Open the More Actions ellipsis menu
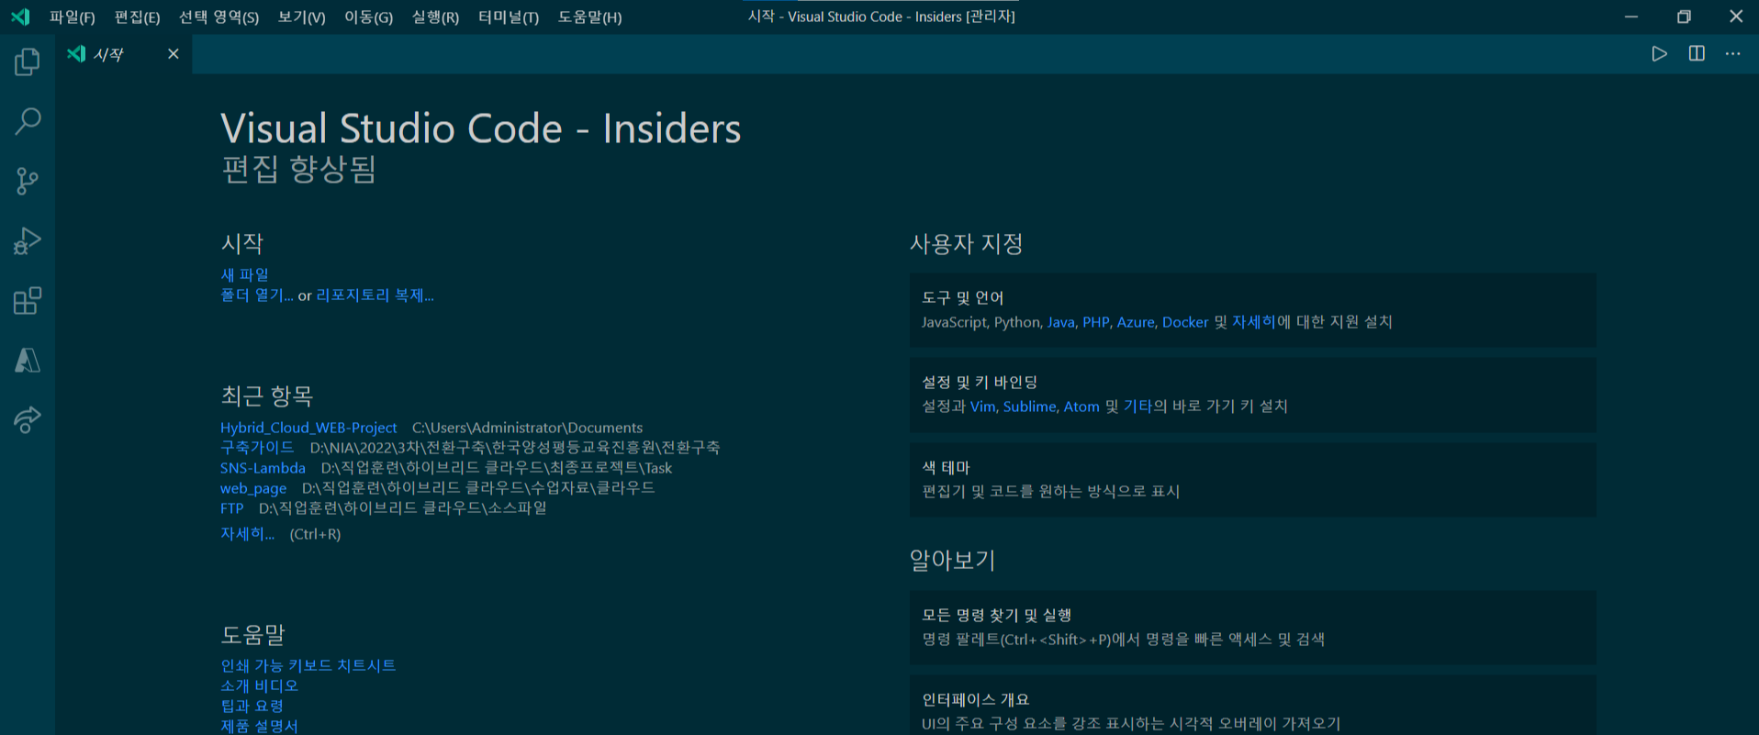1759x735 pixels. [x=1732, y=54]
